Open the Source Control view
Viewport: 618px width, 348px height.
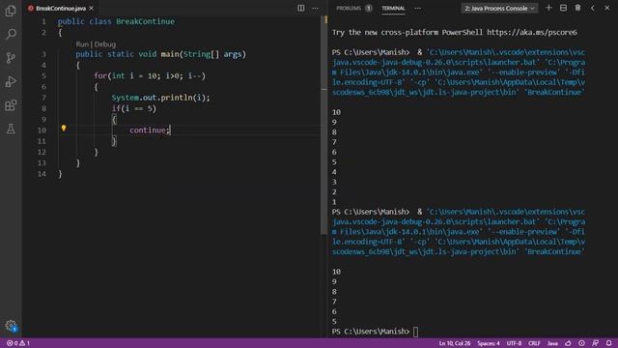pos(11,58)
